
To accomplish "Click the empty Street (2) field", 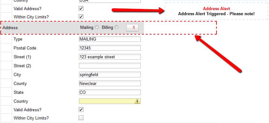I will click(110, 66).
